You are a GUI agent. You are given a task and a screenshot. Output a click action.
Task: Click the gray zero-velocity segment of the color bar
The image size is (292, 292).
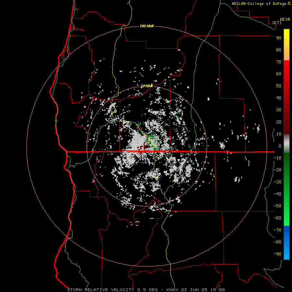tap(286, 144)
